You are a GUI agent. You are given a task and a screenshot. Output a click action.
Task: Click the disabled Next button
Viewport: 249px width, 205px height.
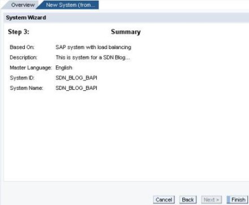212,199
